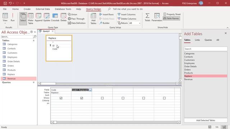
Task: Choose the Select query type
Action: click(23, 19)
